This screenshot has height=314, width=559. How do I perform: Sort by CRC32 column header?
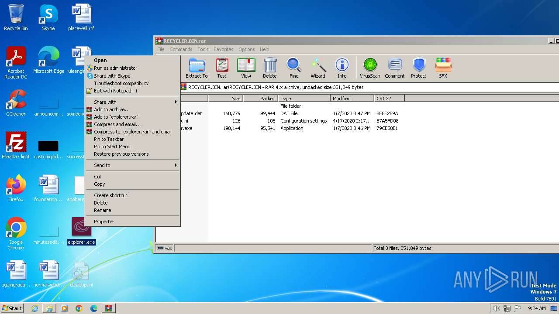pyautogui.click(x=389, y=99)
